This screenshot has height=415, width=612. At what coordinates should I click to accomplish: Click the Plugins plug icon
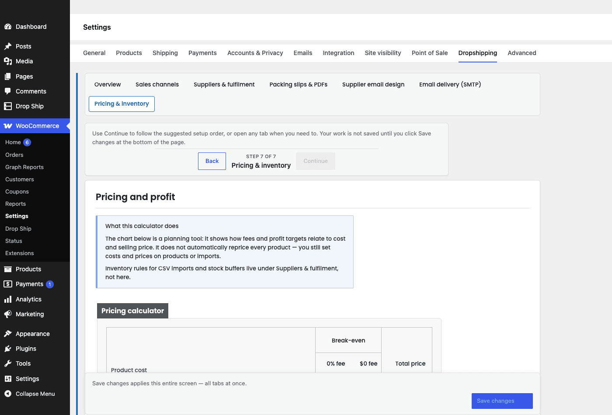point(8,349)
